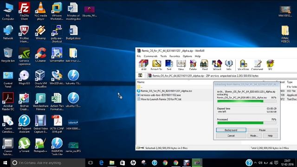Open WinRAR Tools menu
This screenshot has width=297, height=167.
[x=163, y=56]
